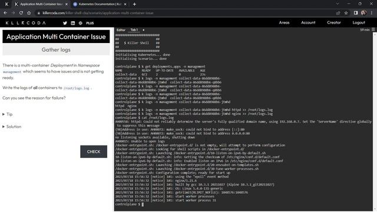Click the site lock icon

(38, 13)
